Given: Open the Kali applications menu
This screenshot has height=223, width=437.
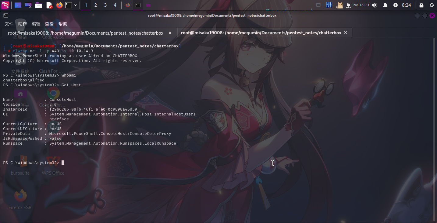Looking at the screenshot, I should click(x=5, y=5).
